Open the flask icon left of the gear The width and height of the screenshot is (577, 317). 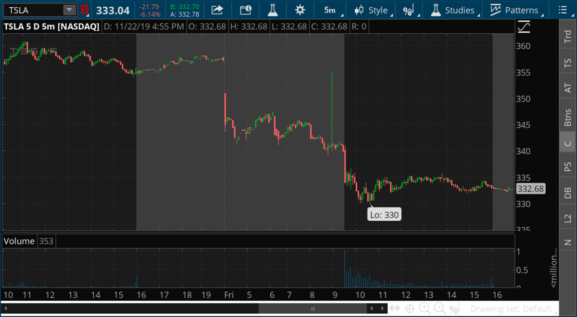[x=273, y=10]
